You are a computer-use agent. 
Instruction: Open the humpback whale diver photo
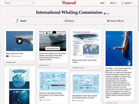[119, 49]
